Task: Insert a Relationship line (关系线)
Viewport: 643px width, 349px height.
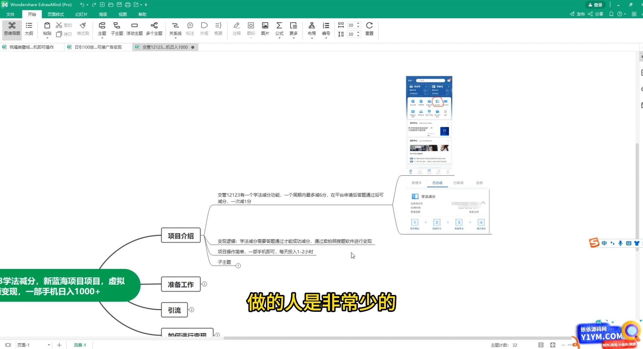Action: [175, 29]
